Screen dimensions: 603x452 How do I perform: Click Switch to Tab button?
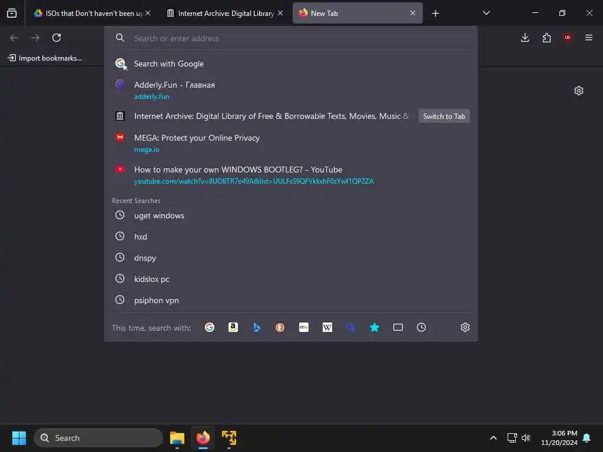[x=444, y=116]
